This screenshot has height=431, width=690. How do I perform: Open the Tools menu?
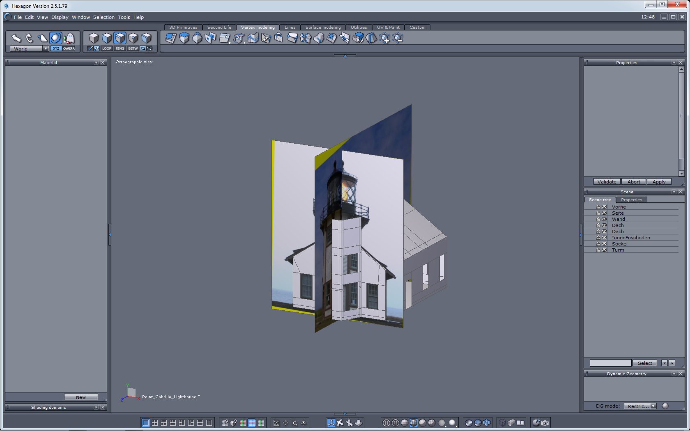(124, 17)
